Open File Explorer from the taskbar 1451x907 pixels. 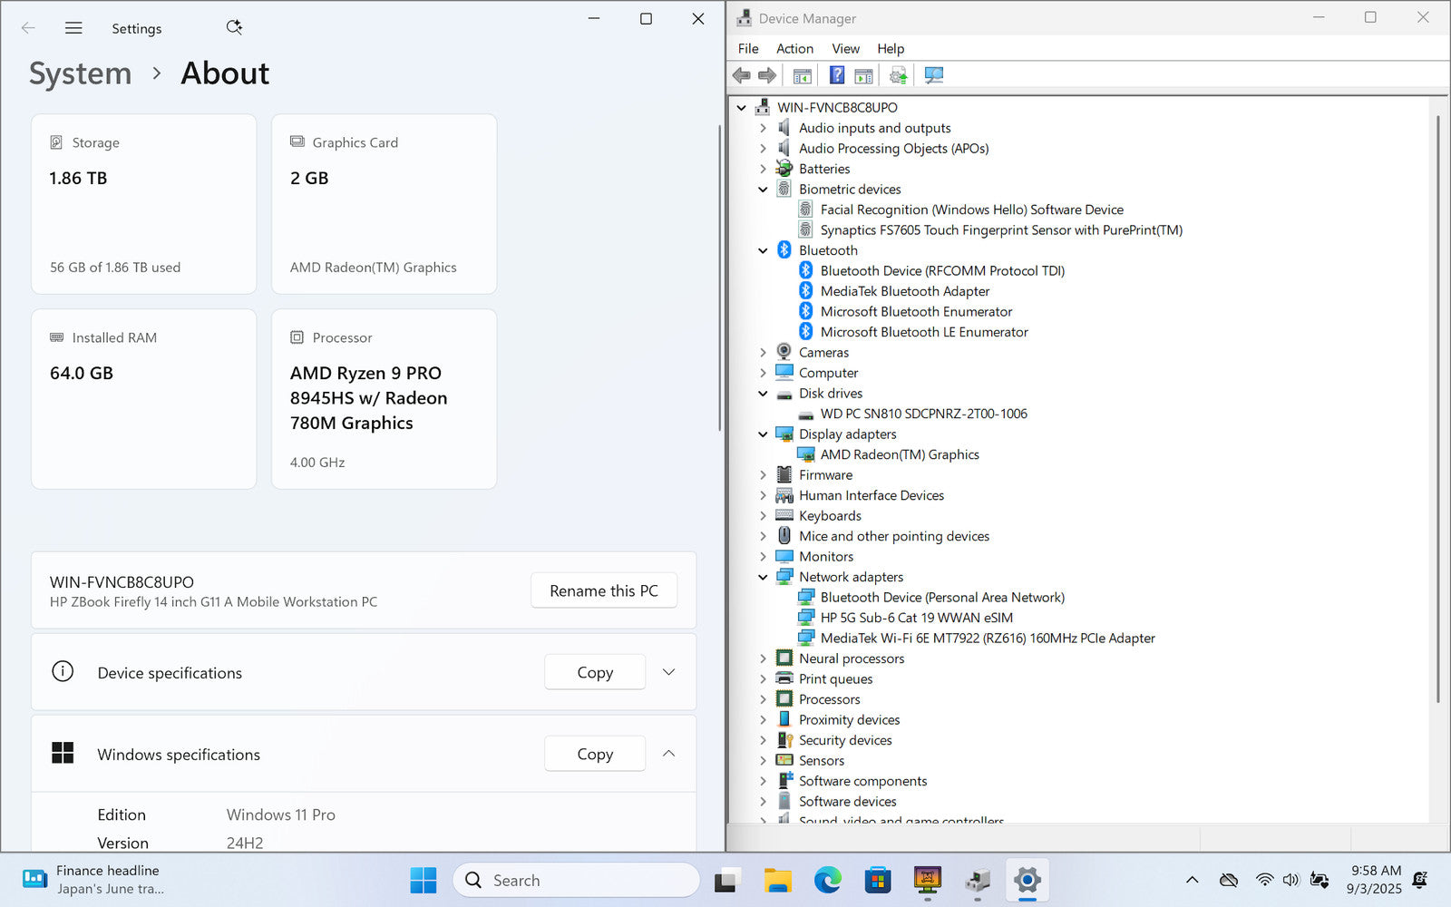[777, 880]
